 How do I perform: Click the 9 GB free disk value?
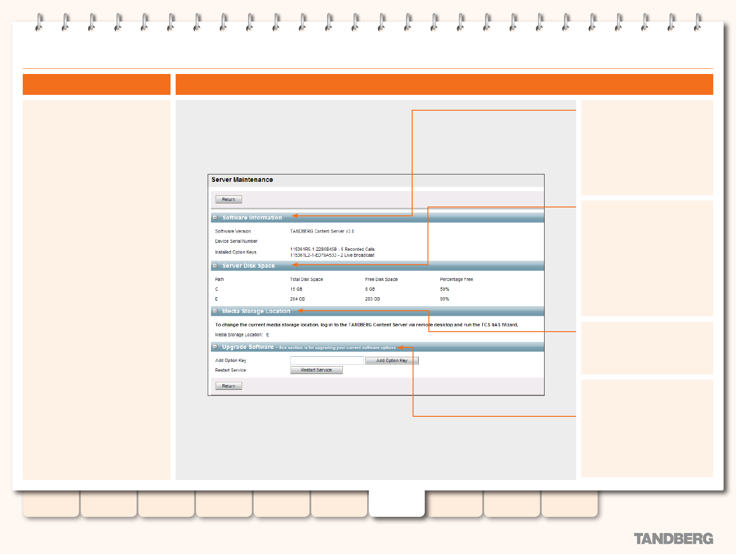tap(370, 289)
